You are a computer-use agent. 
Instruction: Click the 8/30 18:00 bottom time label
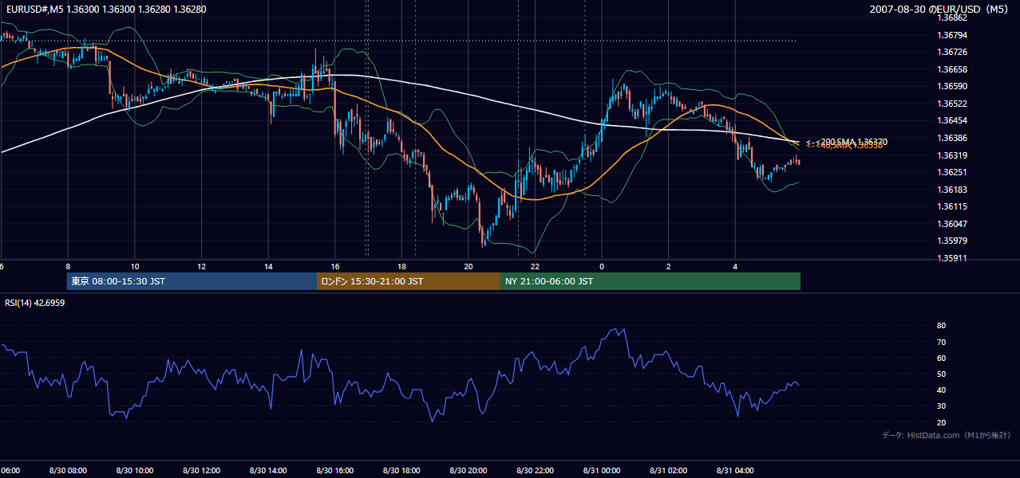point(401,471)
